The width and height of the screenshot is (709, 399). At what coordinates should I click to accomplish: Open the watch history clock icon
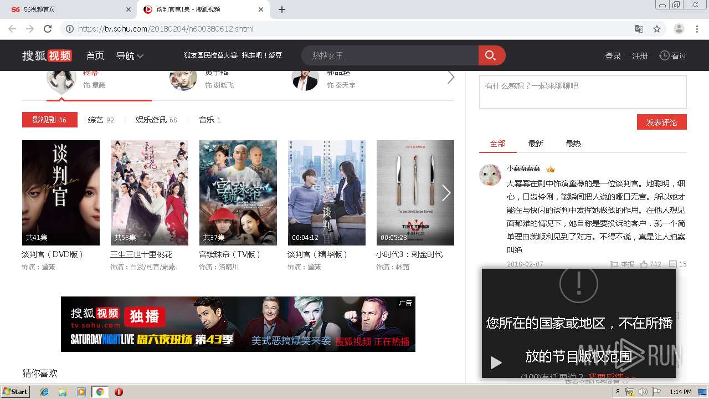pos(664,55)
